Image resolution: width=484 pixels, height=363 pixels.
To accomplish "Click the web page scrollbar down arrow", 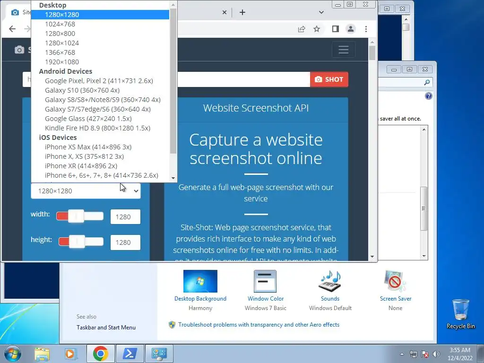I will pos(372,257).
